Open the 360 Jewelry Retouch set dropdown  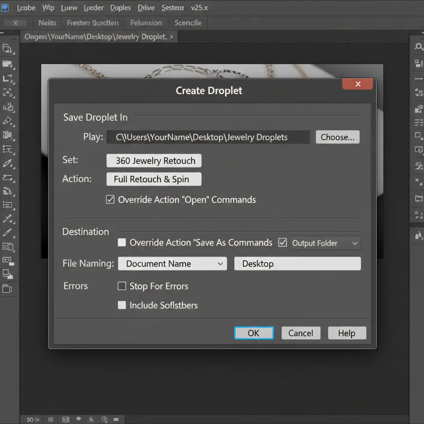click(154, 161)
